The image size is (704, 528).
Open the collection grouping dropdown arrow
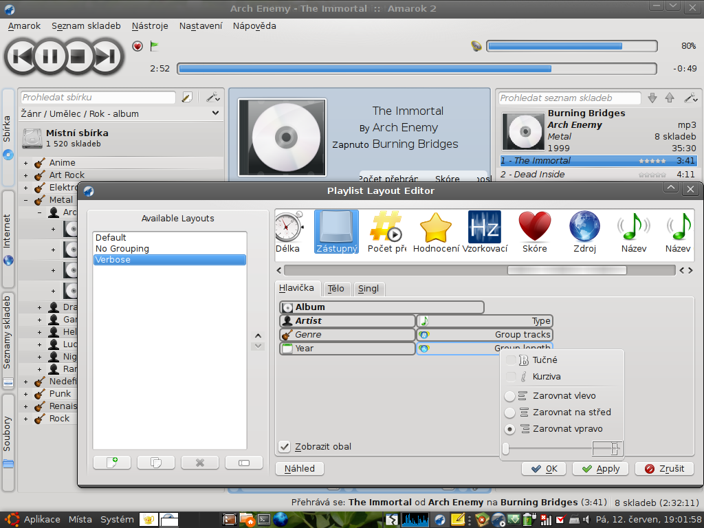click(x=215, y=113)
